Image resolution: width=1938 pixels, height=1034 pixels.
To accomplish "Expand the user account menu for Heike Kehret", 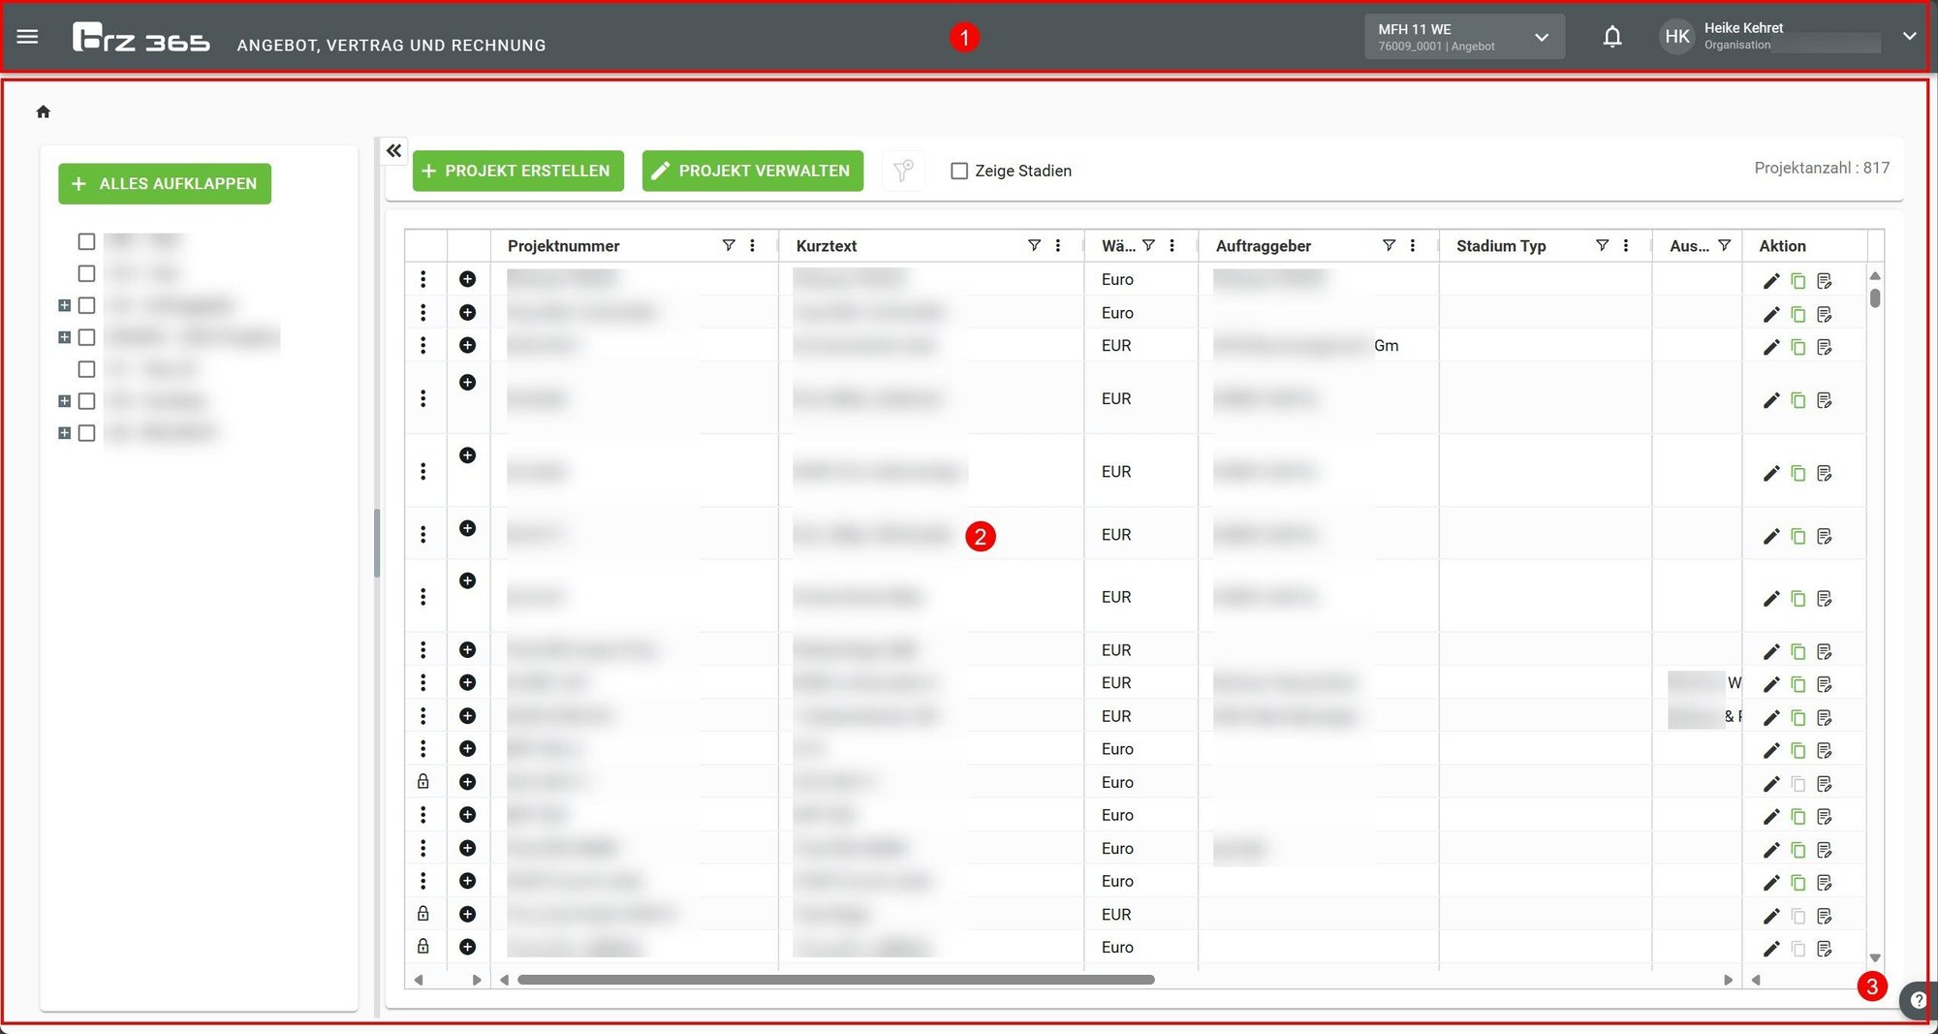I will point(1908,37).
